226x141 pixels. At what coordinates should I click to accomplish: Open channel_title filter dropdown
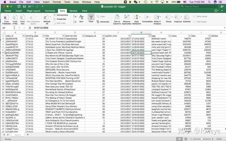pos(83,36)
